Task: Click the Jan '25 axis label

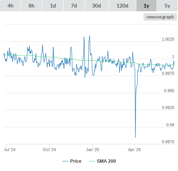Action: click(x=92, y=150)
